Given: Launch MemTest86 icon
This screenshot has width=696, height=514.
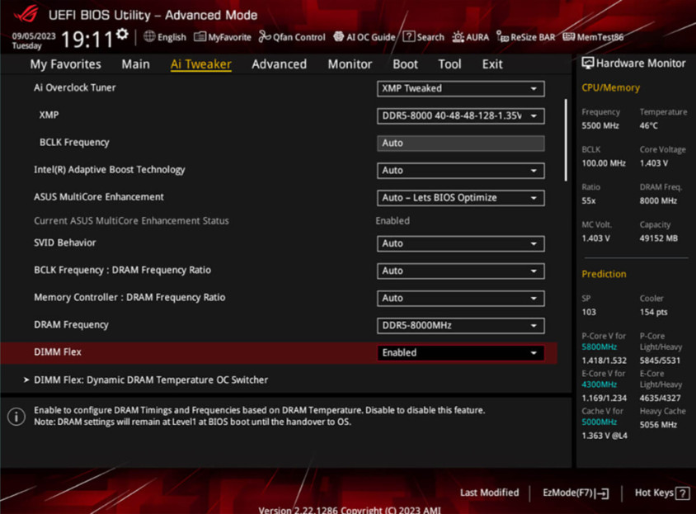Looking at the screenshot, I should coord(569,36).
